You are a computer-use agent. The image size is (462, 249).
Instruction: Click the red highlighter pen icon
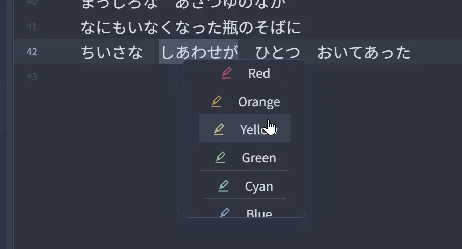(x=226, y=73)
